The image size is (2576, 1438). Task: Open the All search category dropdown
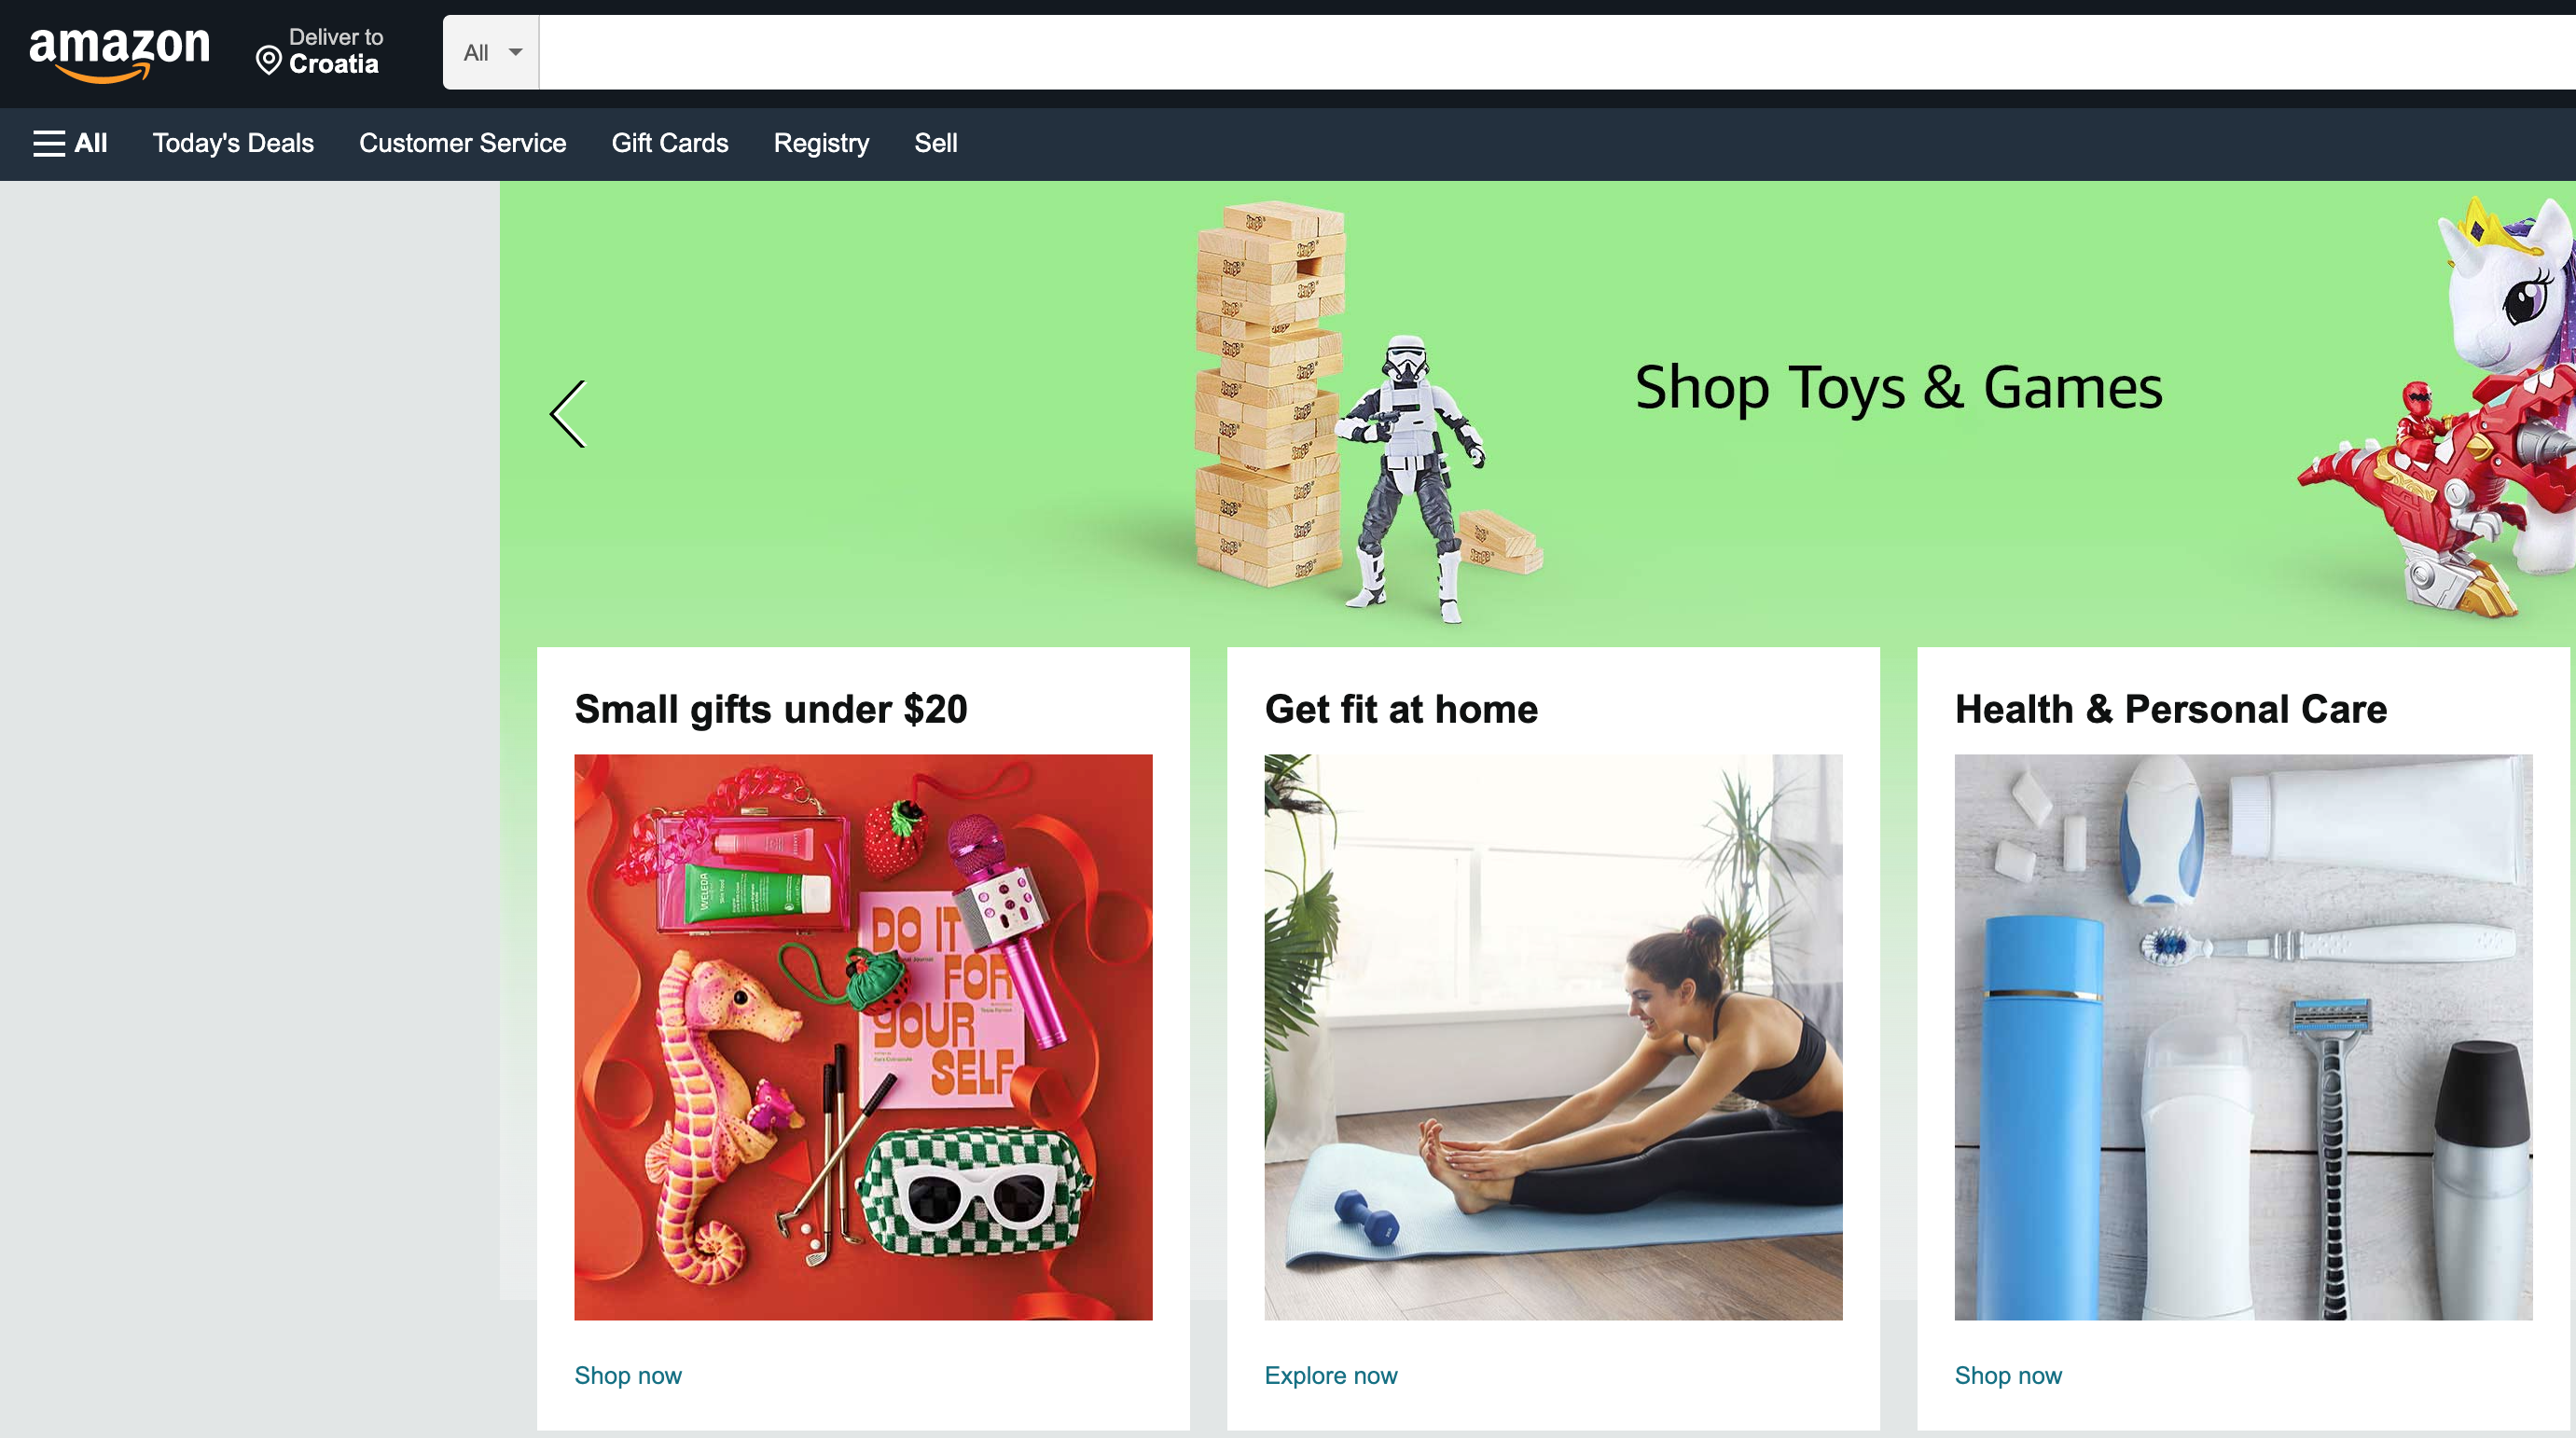491,52
